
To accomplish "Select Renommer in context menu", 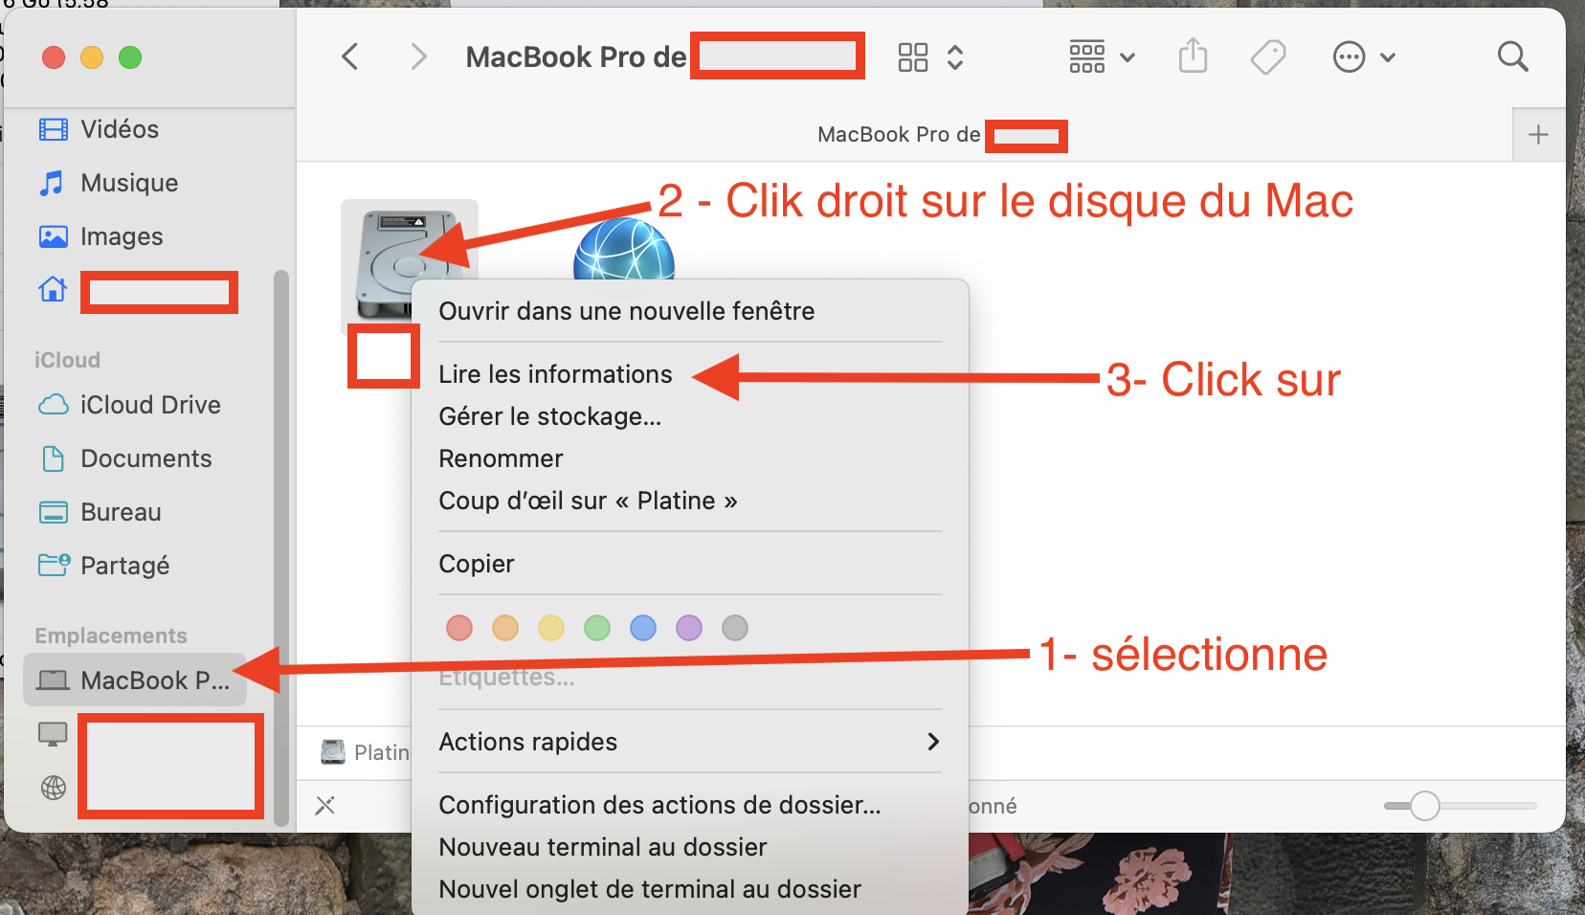I will point(501,458).
